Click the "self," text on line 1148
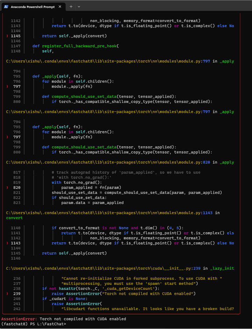 pos(48,51)
